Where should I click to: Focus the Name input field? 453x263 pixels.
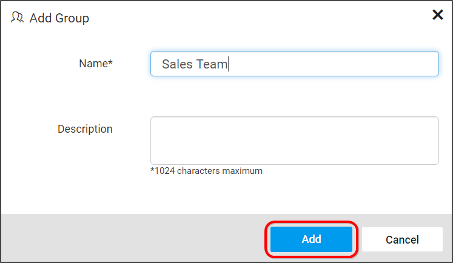tap(294, 64)
